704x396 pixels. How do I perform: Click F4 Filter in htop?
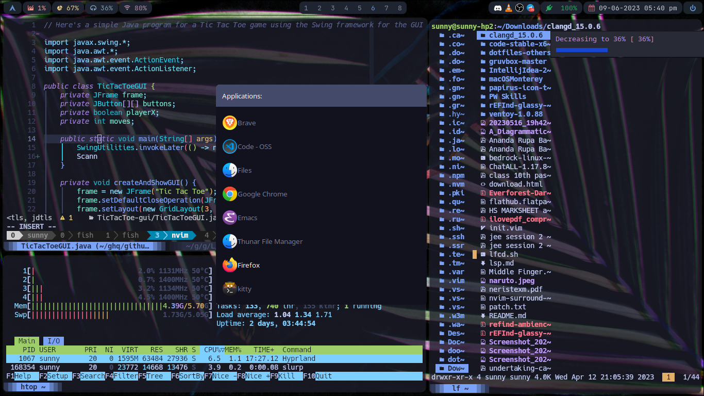122,376
